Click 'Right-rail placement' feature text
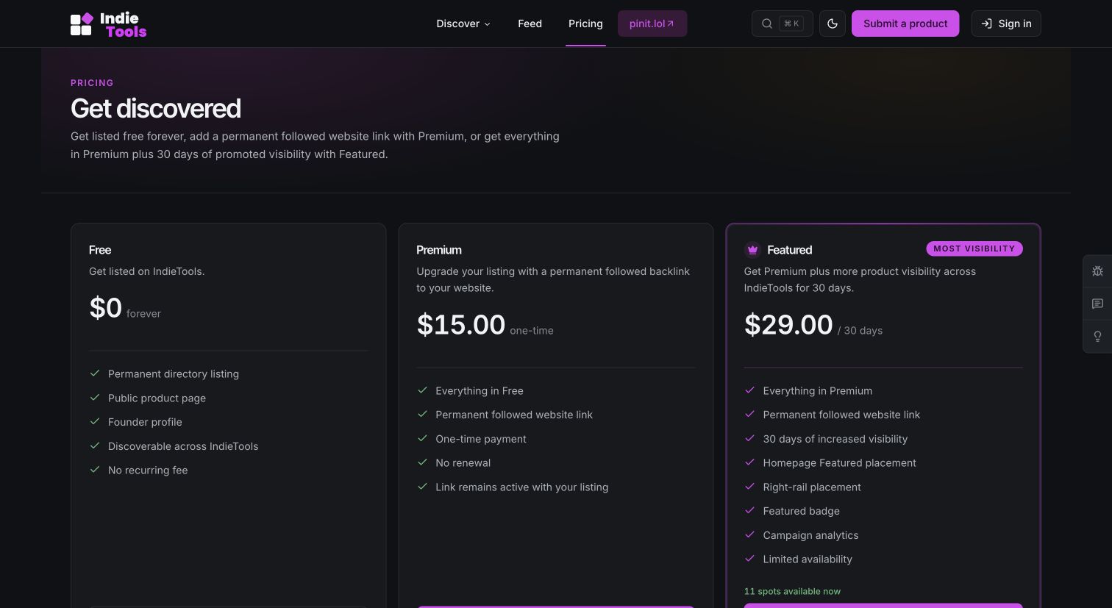This screenshot has width=1112, height=608. [x=812, y=487]
